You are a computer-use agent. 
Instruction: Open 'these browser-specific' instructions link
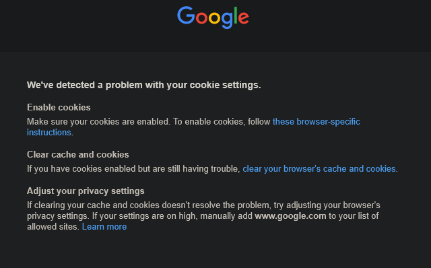(316, 121)
